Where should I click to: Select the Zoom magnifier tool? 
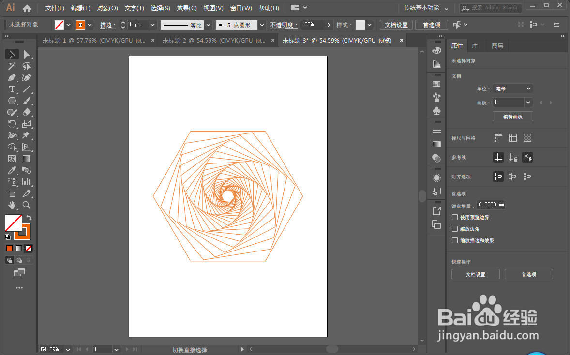click(27, 205)
